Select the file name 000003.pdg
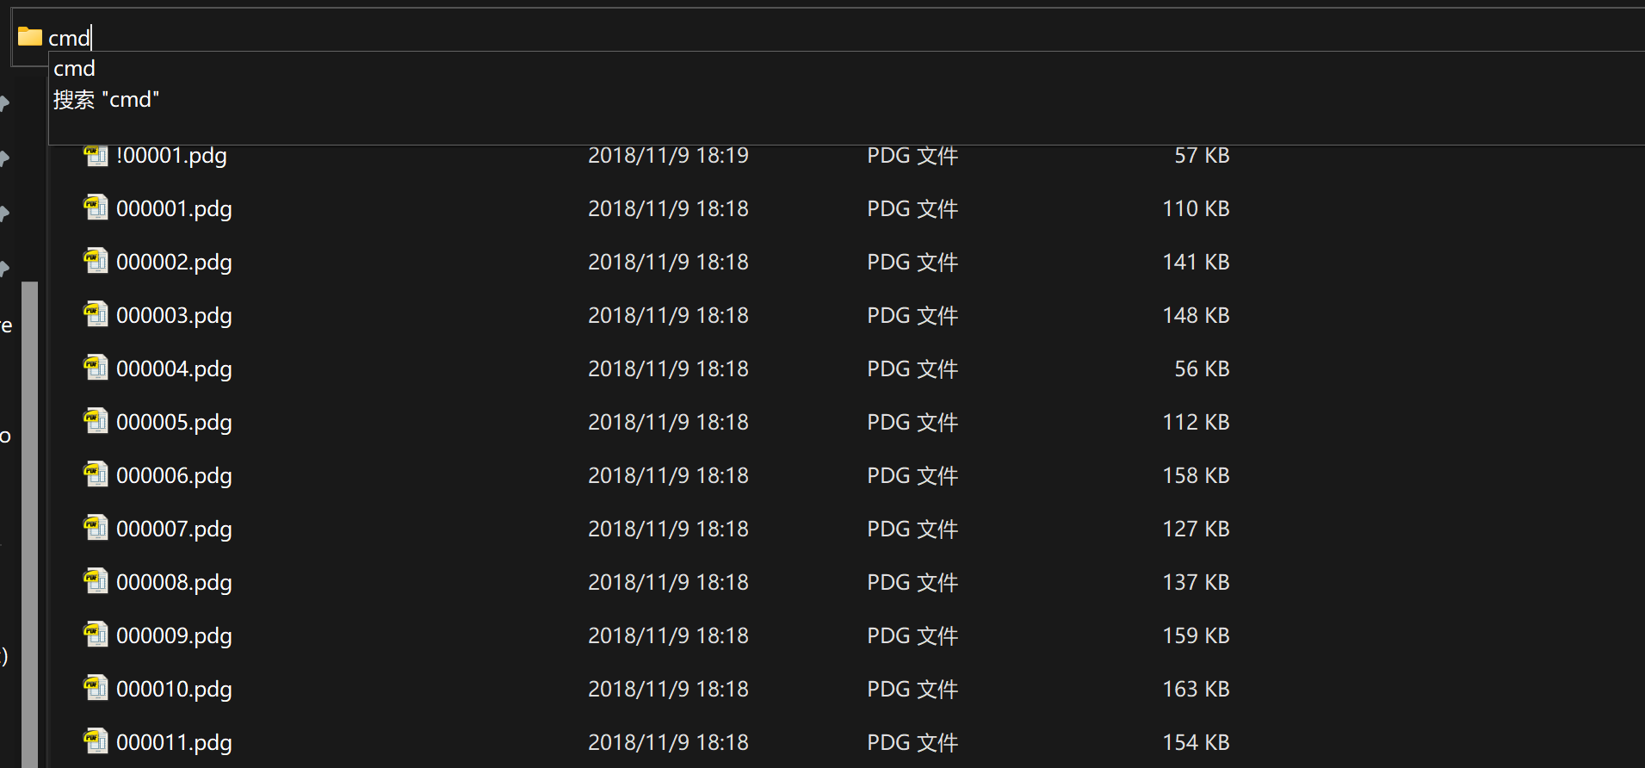The image size is (1645, 768). click(x=174, y=316)
